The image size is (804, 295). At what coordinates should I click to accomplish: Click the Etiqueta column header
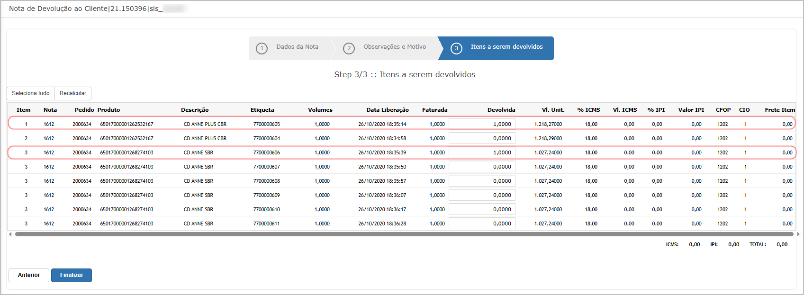click(262, 110)
